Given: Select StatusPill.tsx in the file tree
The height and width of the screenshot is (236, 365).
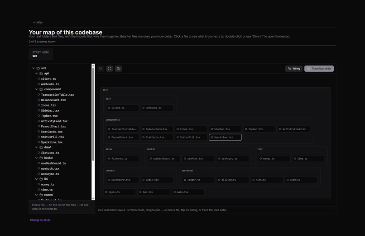Looking at the screenshot, I should pos(53,137).
